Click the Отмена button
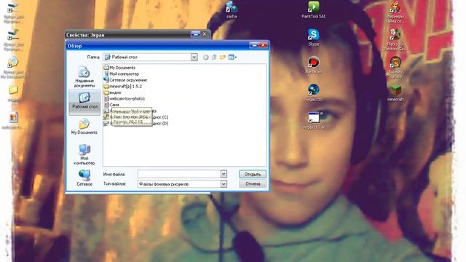Image resolution: width=466 pixels, height=262 pixels. pos(253,184)
